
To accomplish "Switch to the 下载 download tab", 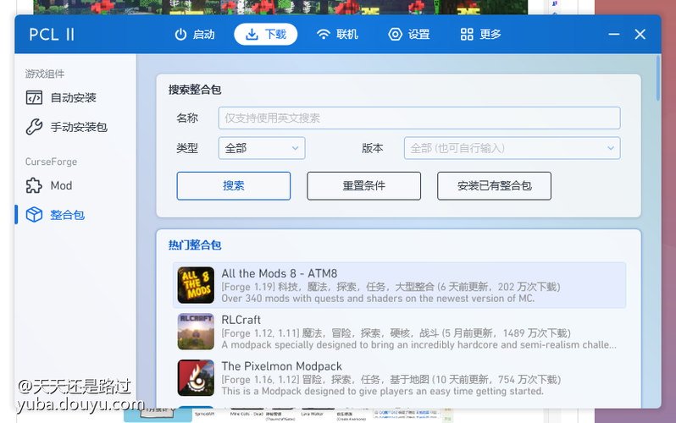I will tap(266, 35).
